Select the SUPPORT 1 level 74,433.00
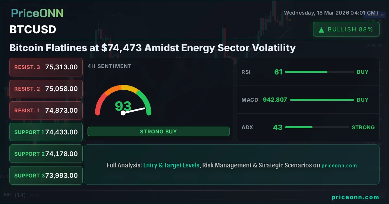389x204 pixels. (x=46, y=132)
